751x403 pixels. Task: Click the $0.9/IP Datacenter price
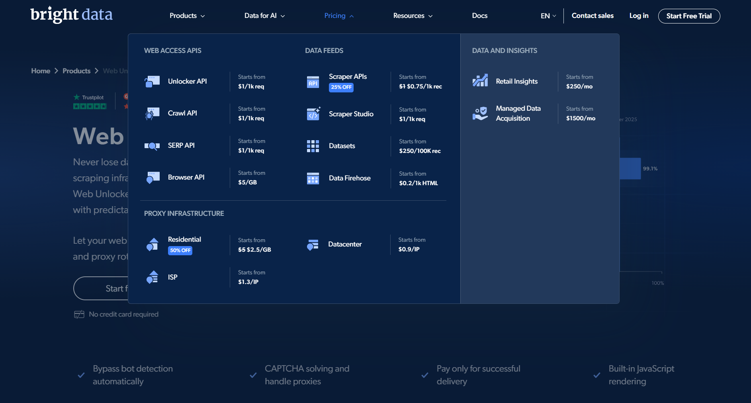coord(409,249)
